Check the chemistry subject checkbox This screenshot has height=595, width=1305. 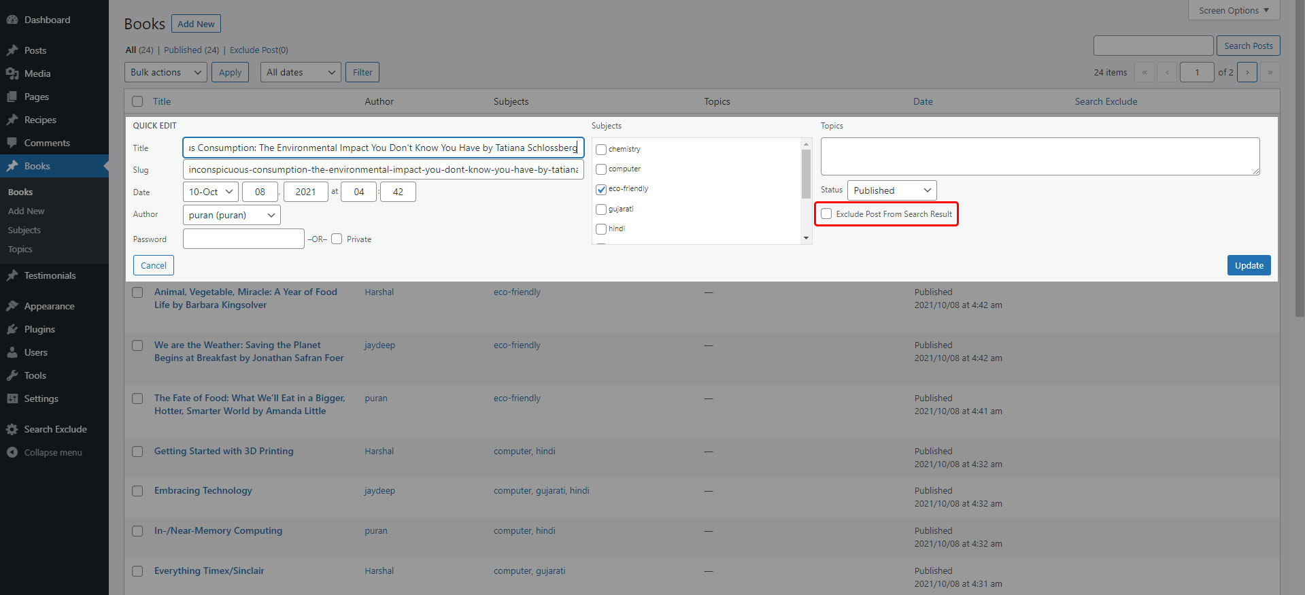click(x=601, y=150)
